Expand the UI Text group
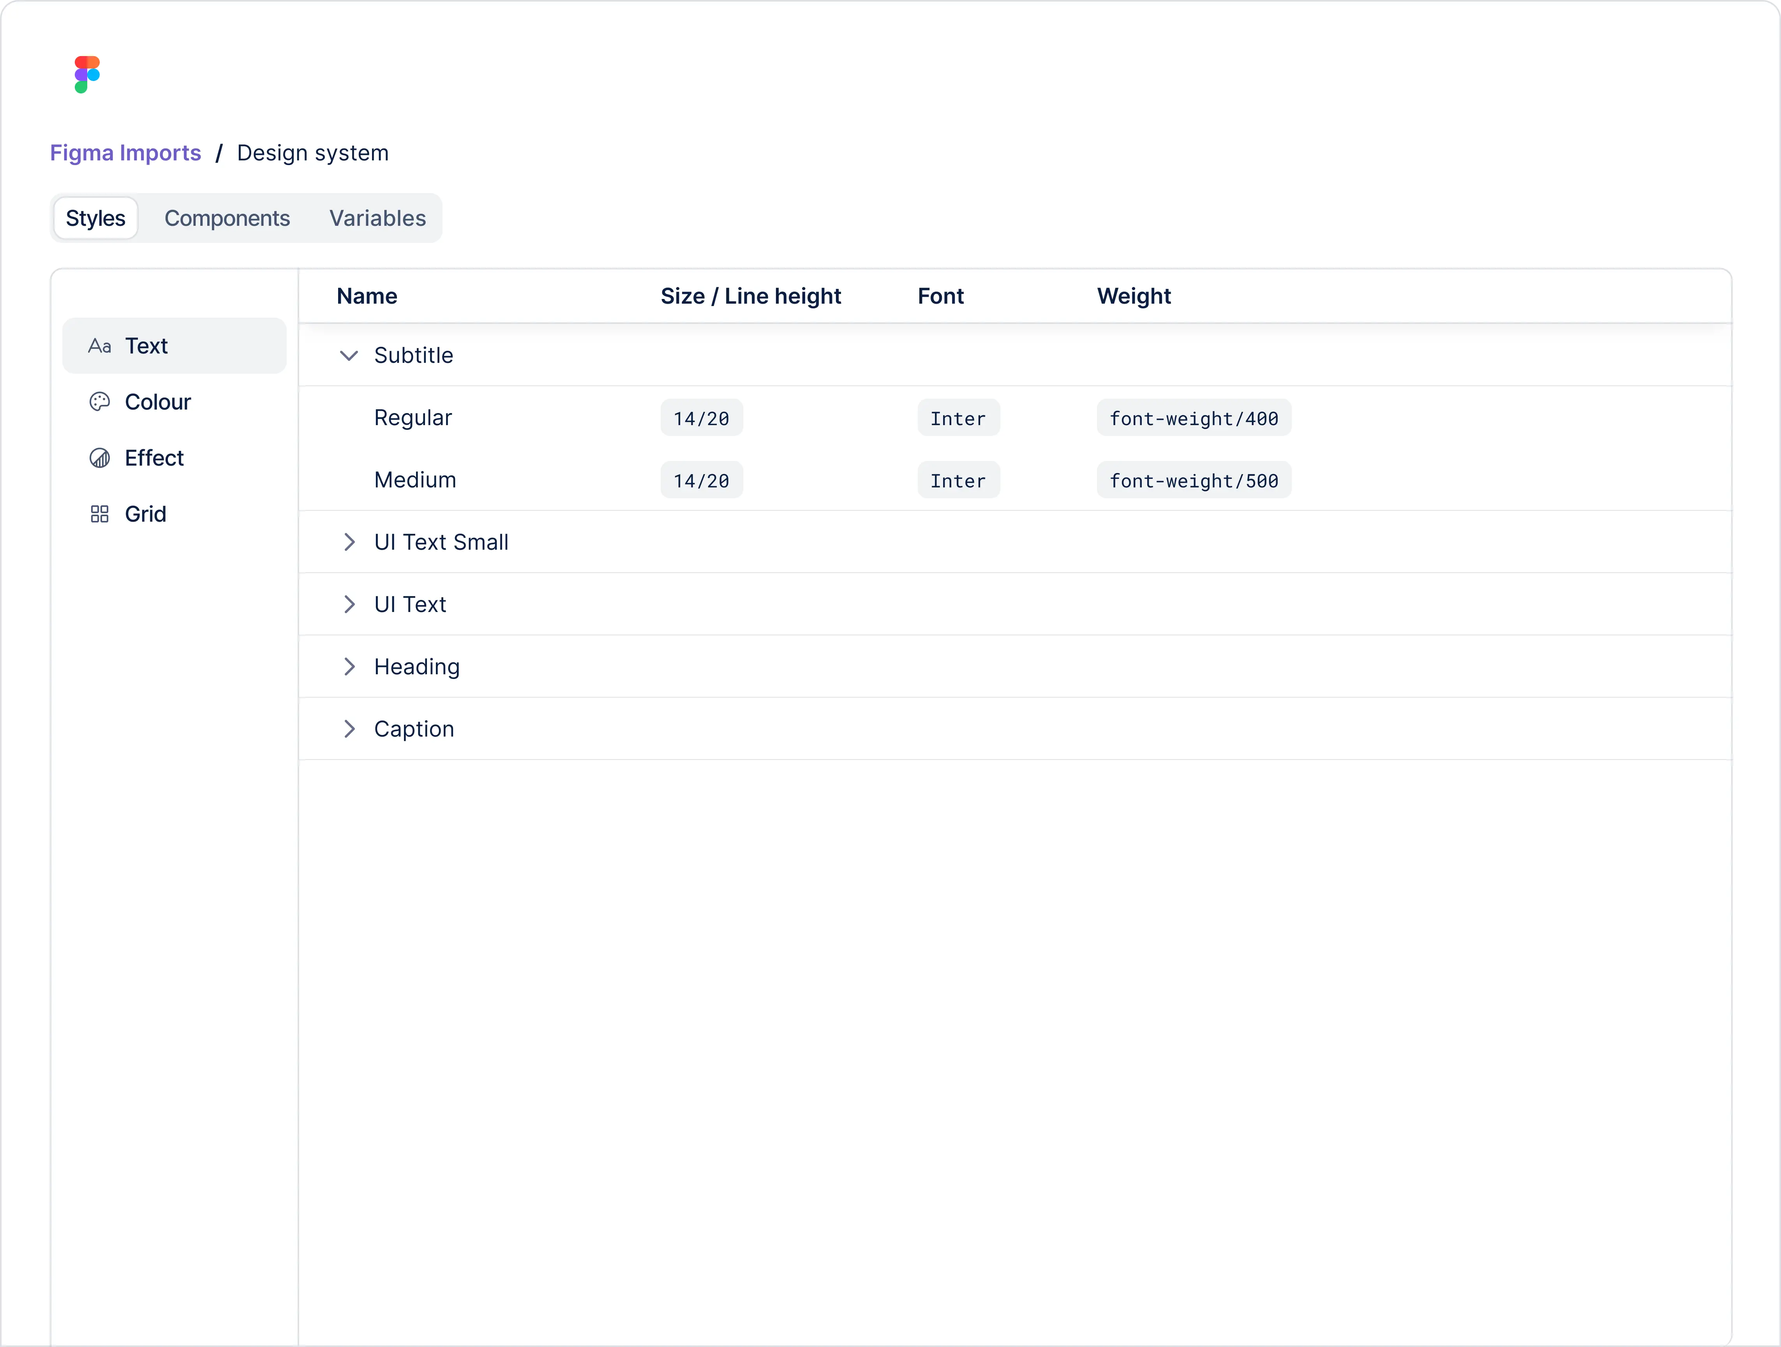This screenshot has width=1781, height=1347. 349,604
